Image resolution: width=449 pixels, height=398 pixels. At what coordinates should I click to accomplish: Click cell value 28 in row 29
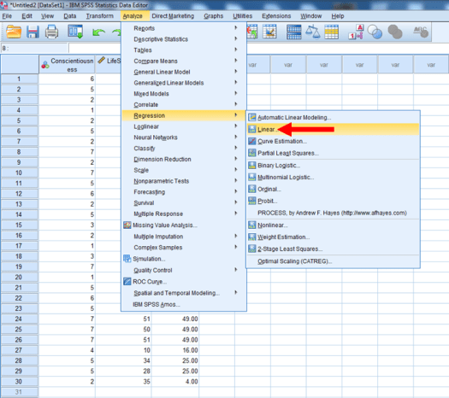[x=123, y=372]
